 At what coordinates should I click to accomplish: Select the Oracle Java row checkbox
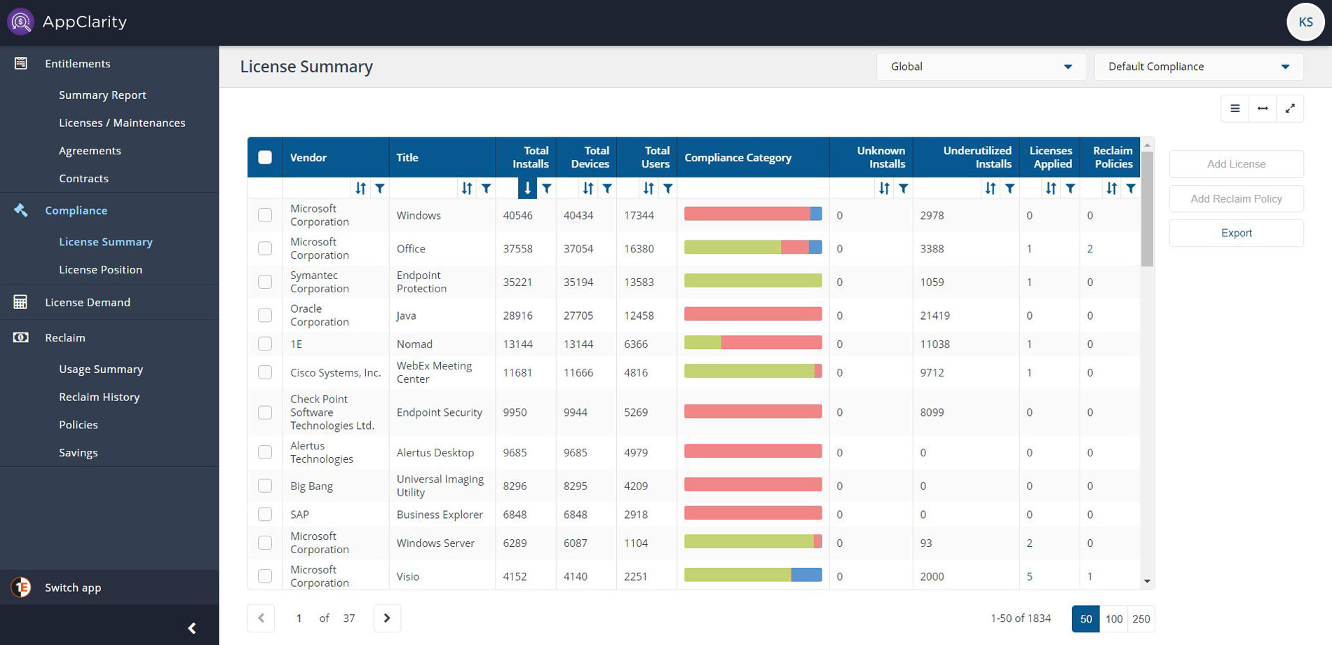pyautogui.click(x=265, y=315)
